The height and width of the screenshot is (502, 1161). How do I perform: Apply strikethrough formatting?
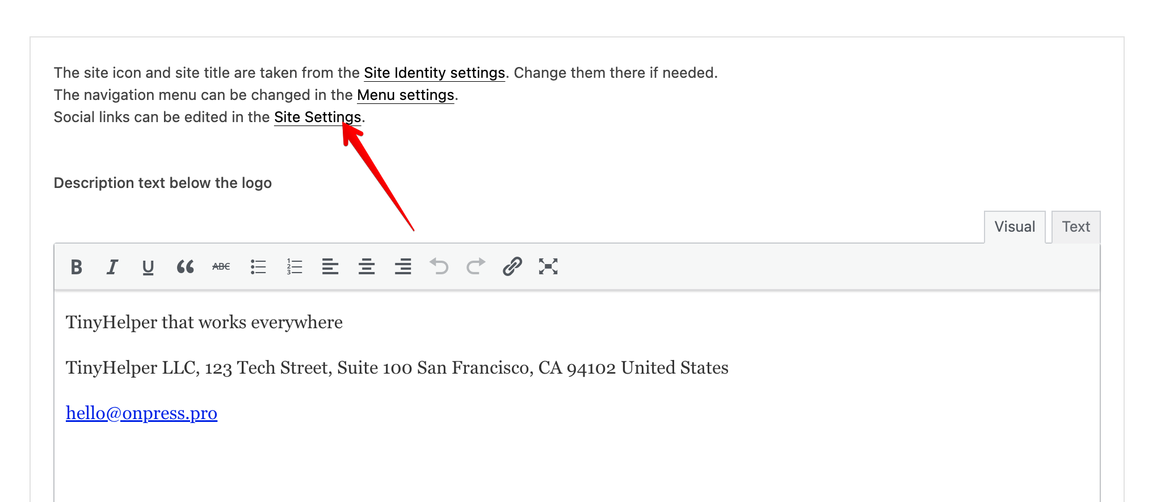click(221, 266)
